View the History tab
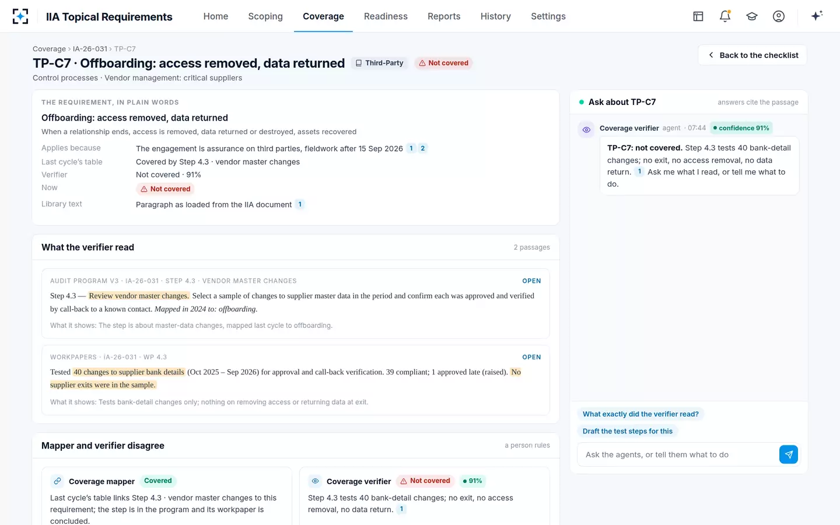This screenshot has width=840, height=525. pos(496,16)
